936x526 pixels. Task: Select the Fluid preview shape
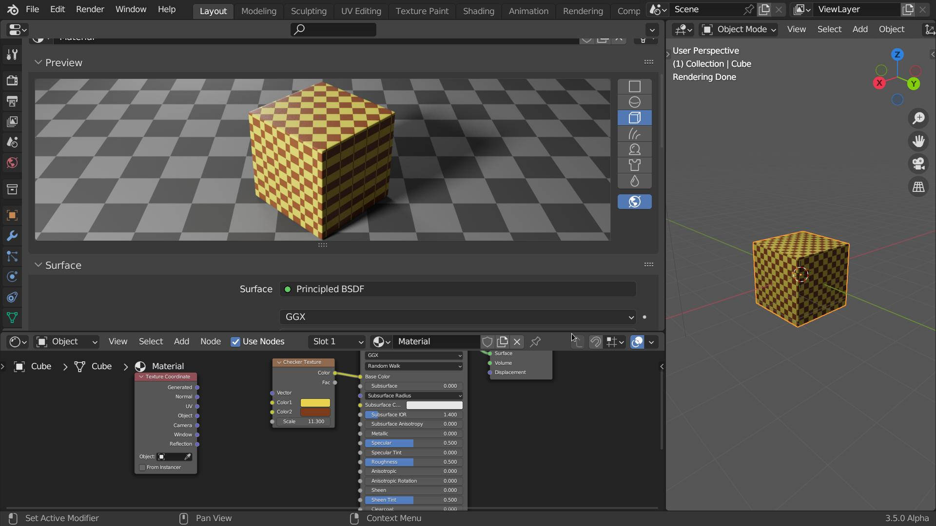point(634,181)
